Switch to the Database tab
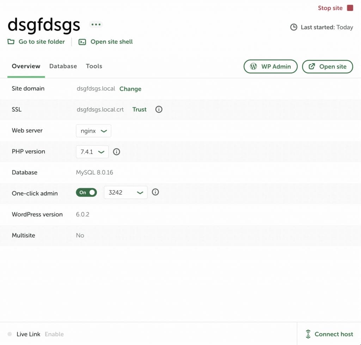The width and height of the screenshot is (361, 345). (x=63, y=66)
